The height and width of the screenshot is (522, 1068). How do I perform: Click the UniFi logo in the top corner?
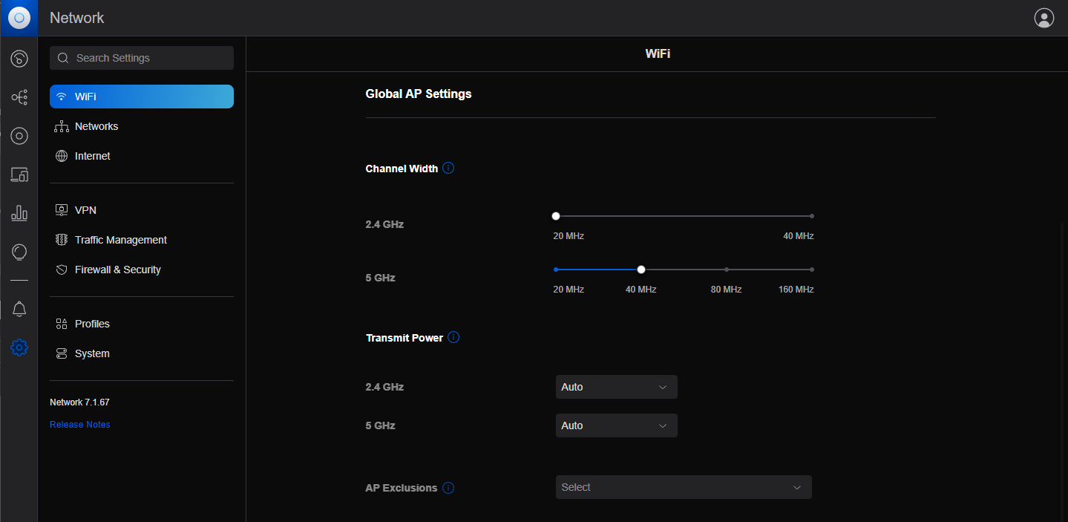tap(18, 18)
